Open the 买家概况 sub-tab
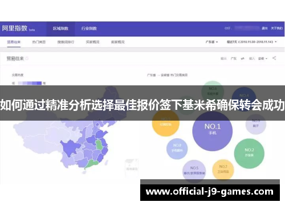 [93, 42]
